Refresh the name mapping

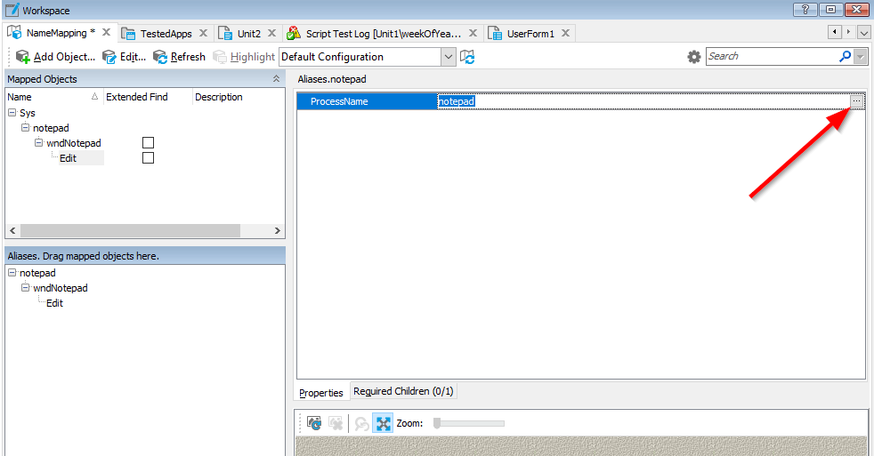(179, 57)
